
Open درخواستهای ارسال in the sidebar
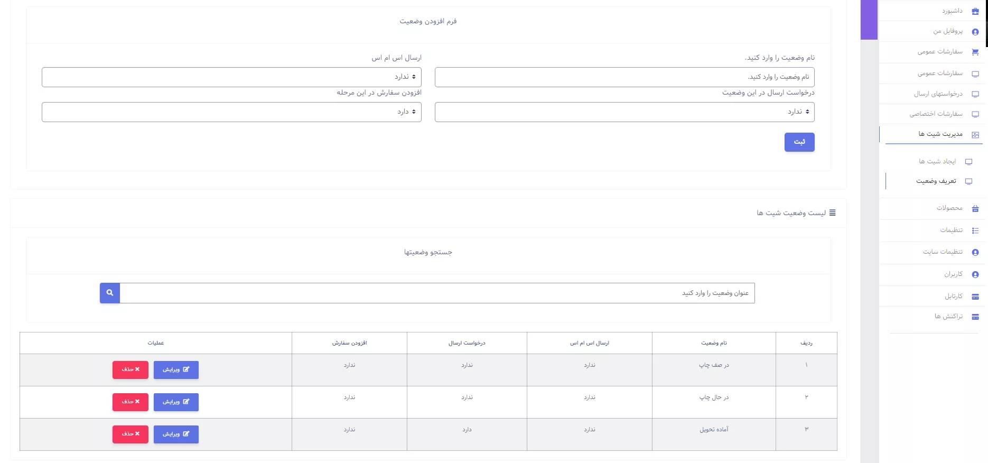tap(938, 94)
